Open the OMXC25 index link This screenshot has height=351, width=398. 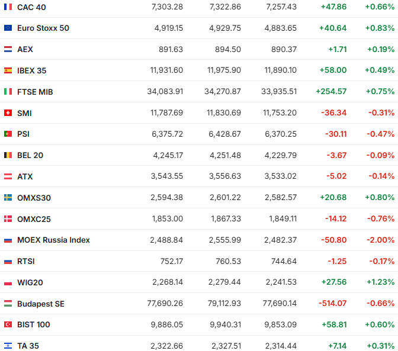click(34, 219)
